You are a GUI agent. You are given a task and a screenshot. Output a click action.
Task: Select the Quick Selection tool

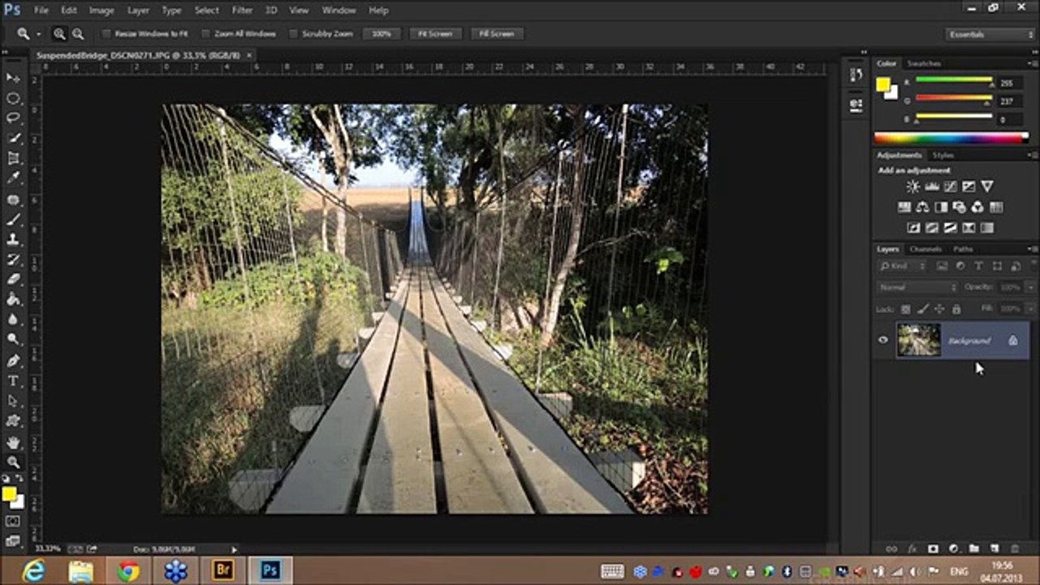point(13,139)
